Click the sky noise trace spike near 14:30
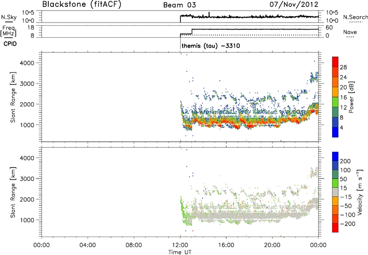Viewport: 368px width, 255px height. click(x=209, y=15)
